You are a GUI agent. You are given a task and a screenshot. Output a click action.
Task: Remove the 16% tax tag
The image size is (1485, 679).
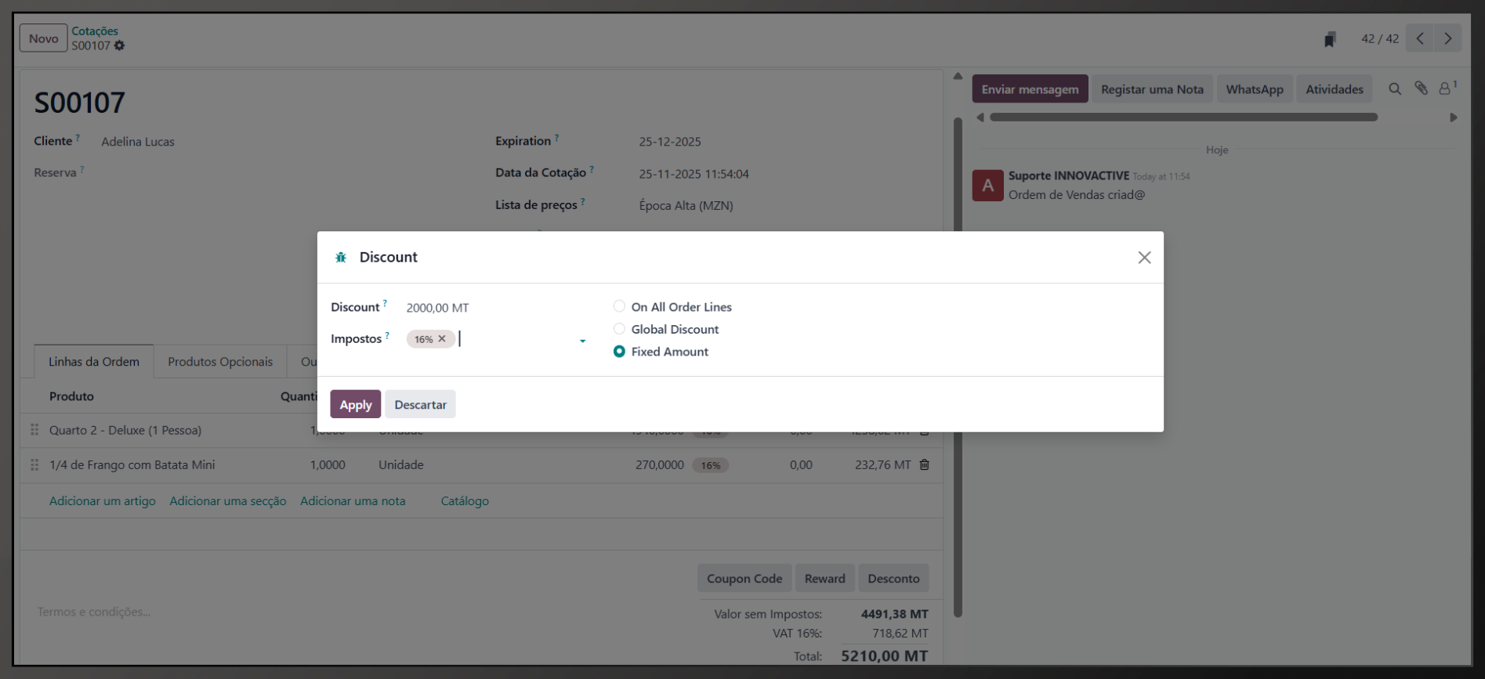click(x=442, y=339)
